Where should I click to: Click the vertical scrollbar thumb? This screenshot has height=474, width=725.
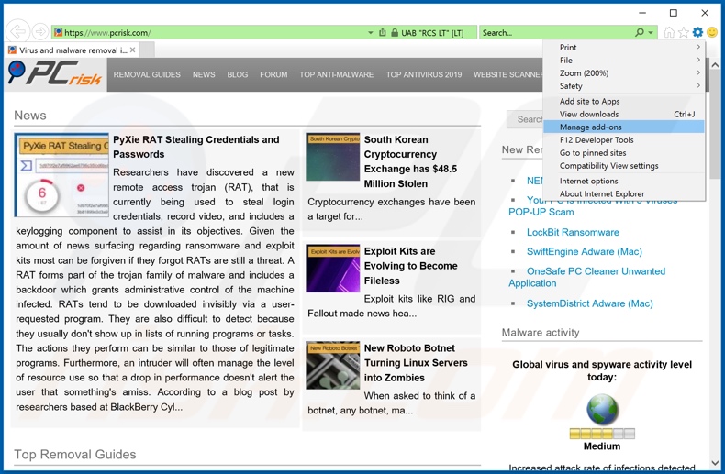click(x=715, y=125)
